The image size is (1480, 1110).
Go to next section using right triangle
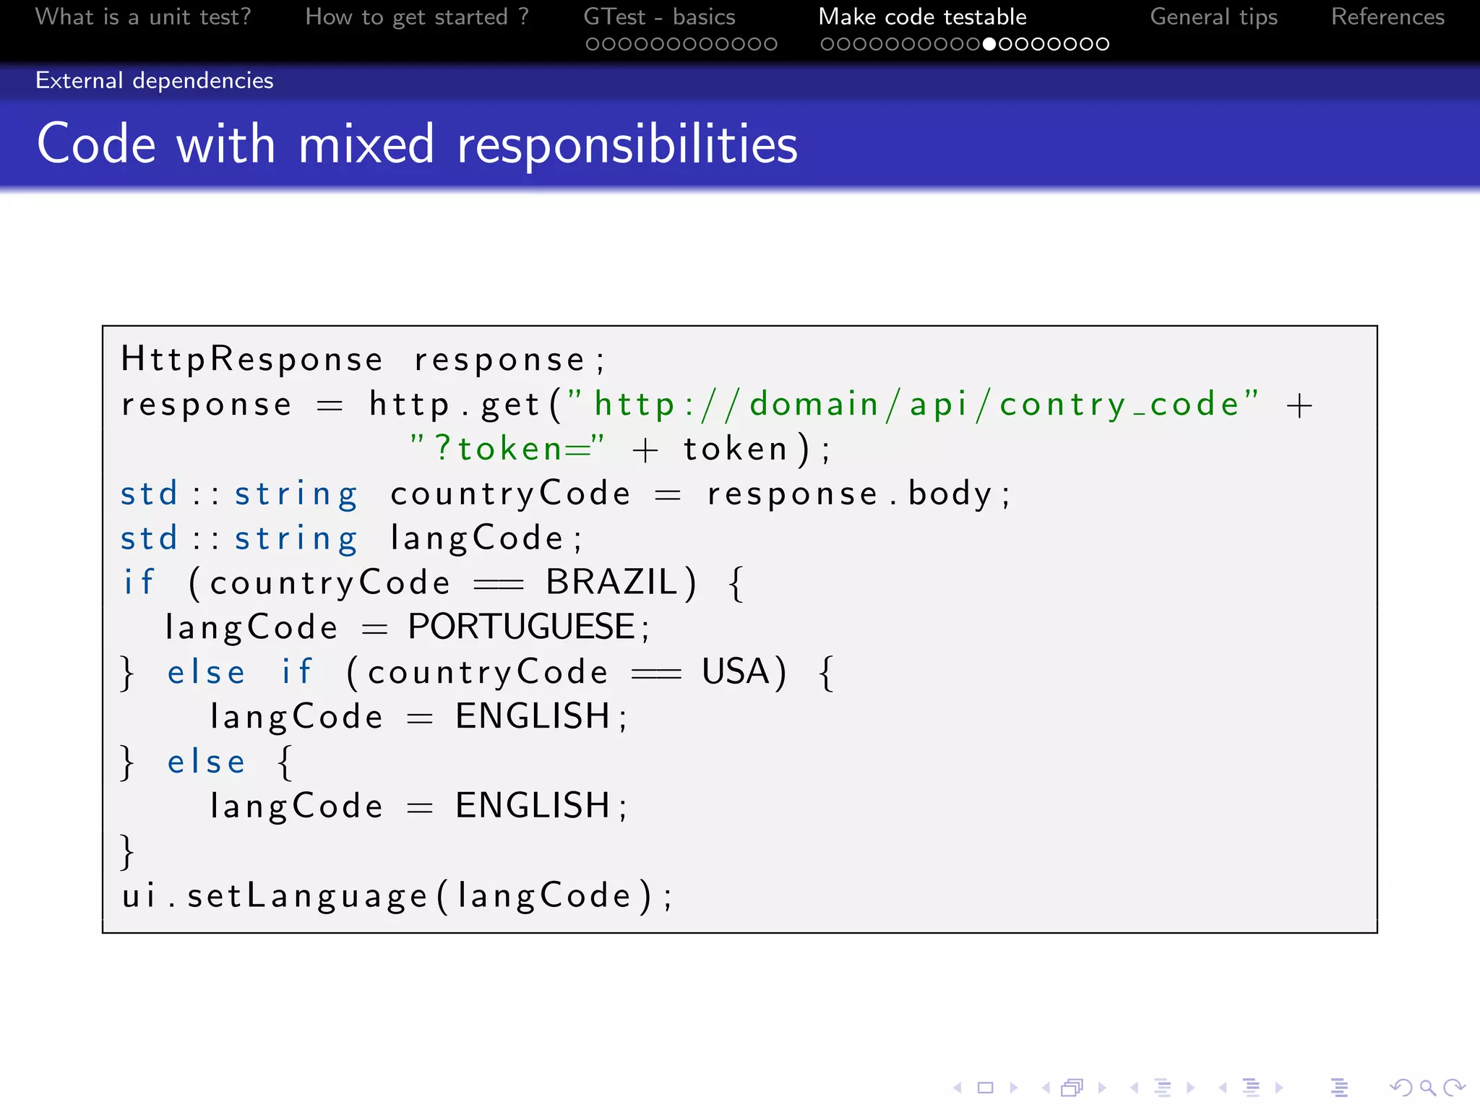(1279, 1088)
